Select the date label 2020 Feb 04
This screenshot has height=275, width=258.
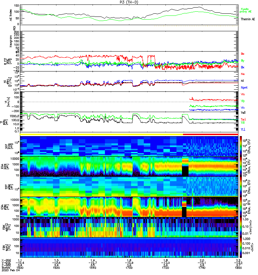click(11, 270)
